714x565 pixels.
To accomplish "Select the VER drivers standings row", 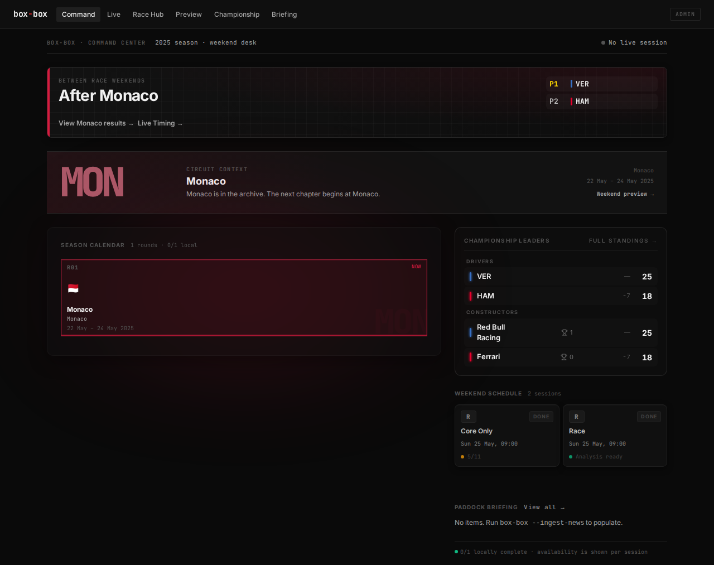I will [x=561, y=277].
